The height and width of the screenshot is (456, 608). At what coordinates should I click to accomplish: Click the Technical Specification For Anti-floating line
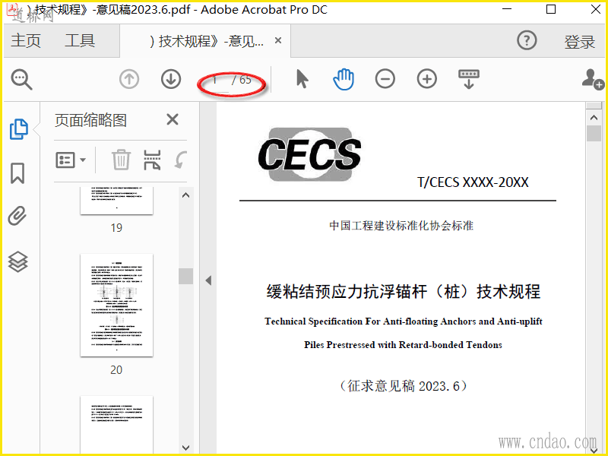pos(404,321)
